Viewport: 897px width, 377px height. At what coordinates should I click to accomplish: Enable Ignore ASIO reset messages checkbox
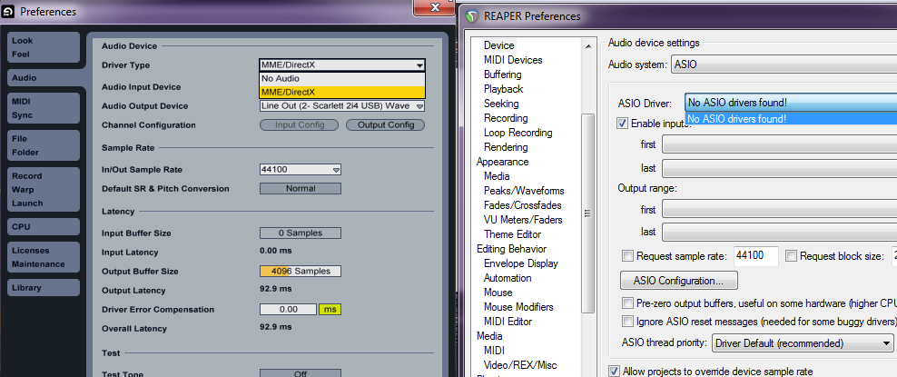[627, 321]
